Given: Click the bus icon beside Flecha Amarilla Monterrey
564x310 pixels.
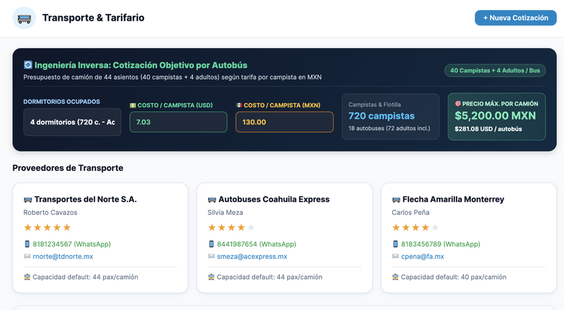Looking at the screenshot, I should point(396,199).
